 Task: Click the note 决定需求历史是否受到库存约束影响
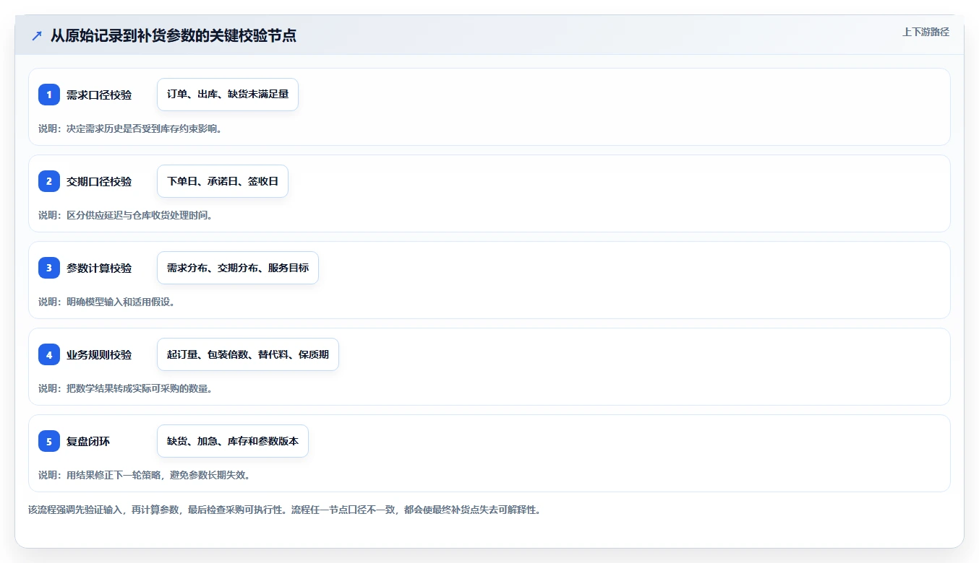130,128
